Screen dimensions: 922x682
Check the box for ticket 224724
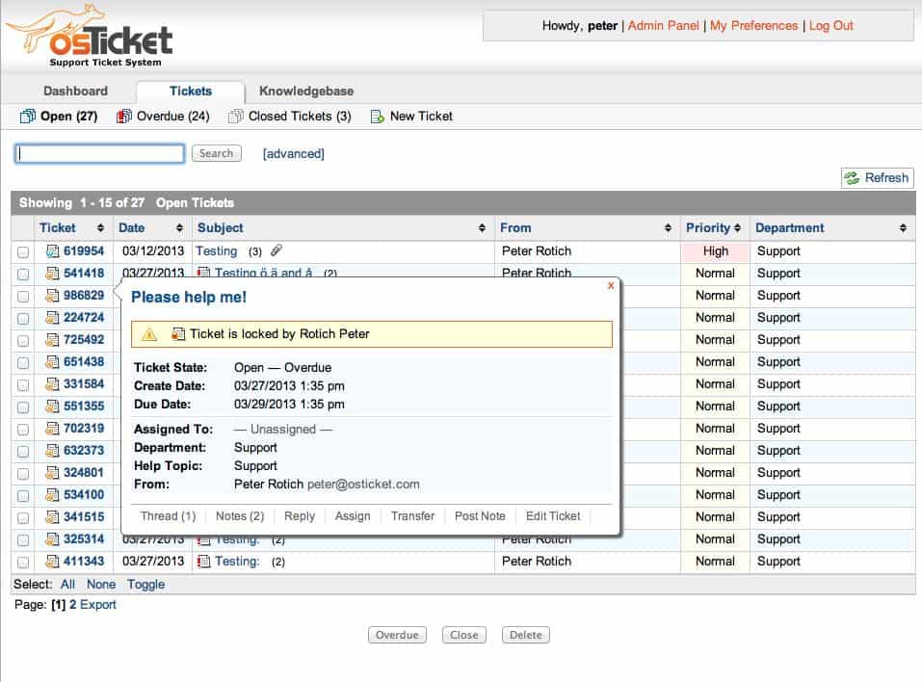23,319
